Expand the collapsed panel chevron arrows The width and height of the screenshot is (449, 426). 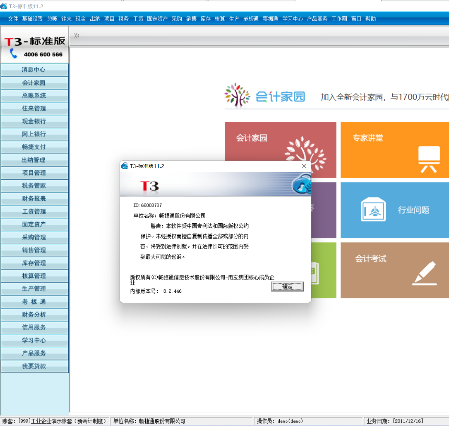pyautogui.click(x=77, y=36)
